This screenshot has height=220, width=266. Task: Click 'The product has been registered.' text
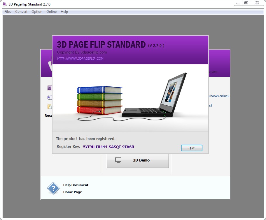85,139
